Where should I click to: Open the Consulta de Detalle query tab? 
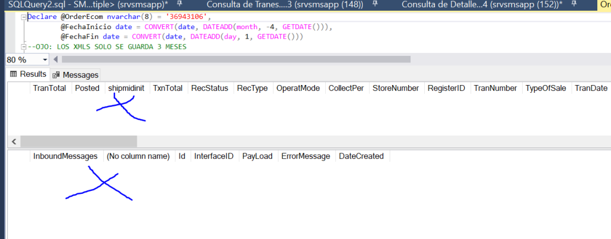[x=480, y=4]
